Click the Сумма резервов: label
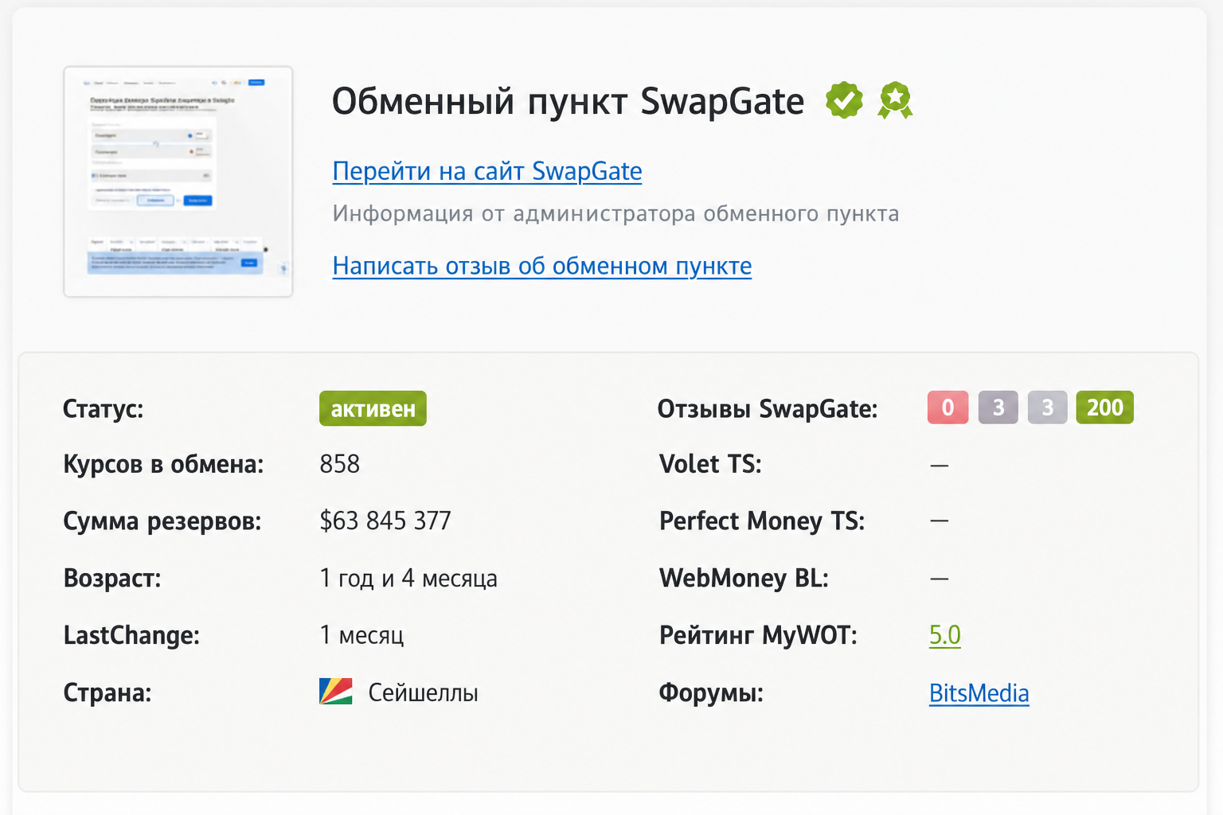1223x815 pixels. click(x=162, y=521)
